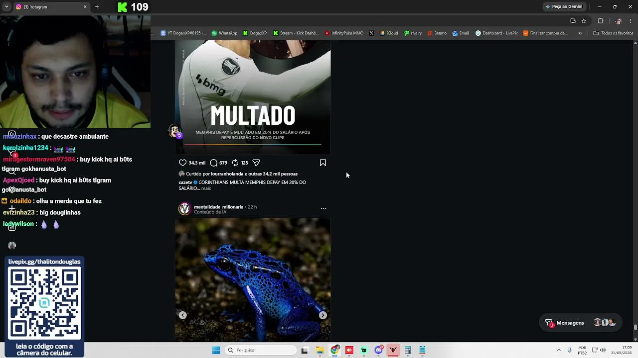Switch keyboard language POR PTB2
This screenshot has height=358, width=638.
(x=582, y=350)
